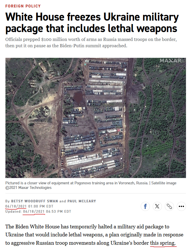The height and width of the screenshot is (249, 190).
Task: Click the 01:00 PM EDT publish time
Action: pos(41,206)
